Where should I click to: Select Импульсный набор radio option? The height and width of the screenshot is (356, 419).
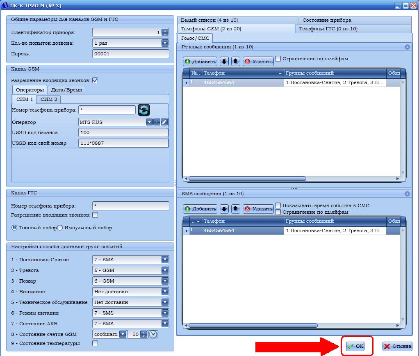pyautogui.click(x=60, y=228)
